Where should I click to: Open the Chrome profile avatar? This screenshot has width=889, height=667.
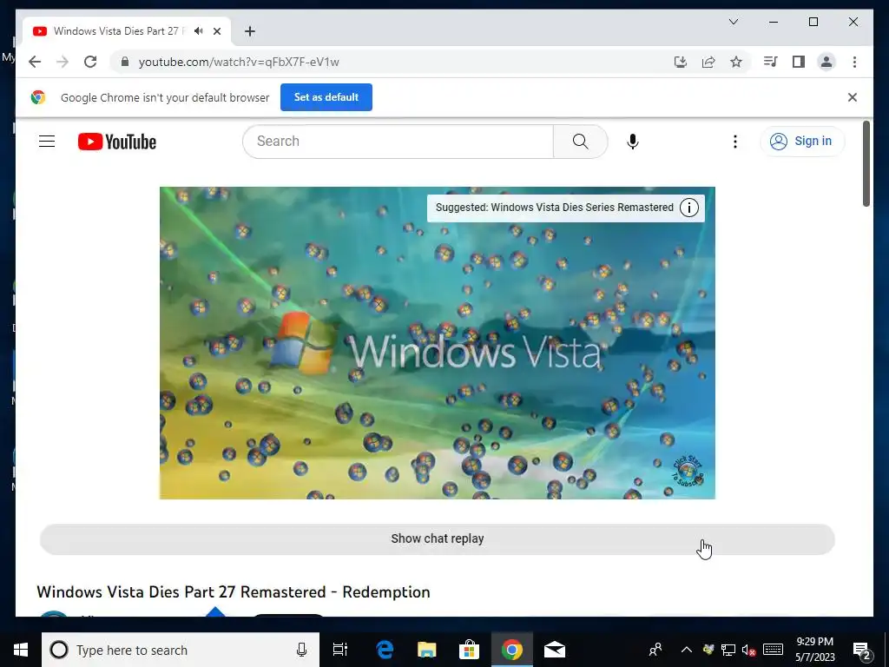(x=826, y=62)
